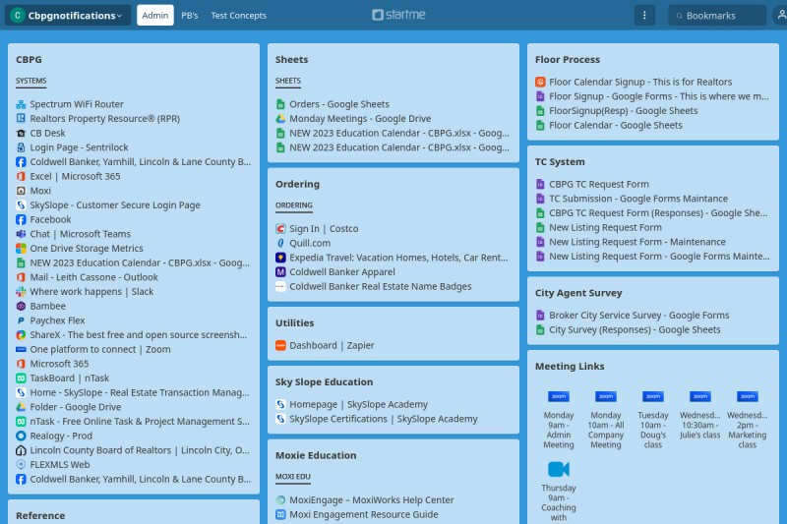
Task: Open TC Submission - Google Forms Maintance
Action: [x=637, y=199]
